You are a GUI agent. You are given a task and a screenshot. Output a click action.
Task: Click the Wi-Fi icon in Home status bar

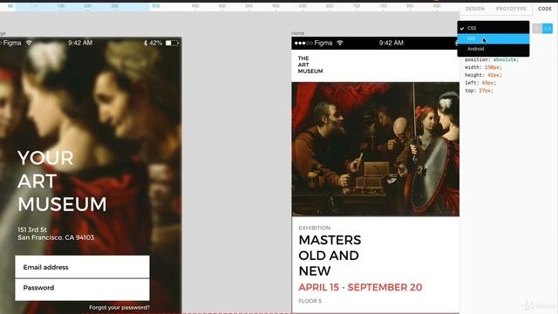pos(340,43)
